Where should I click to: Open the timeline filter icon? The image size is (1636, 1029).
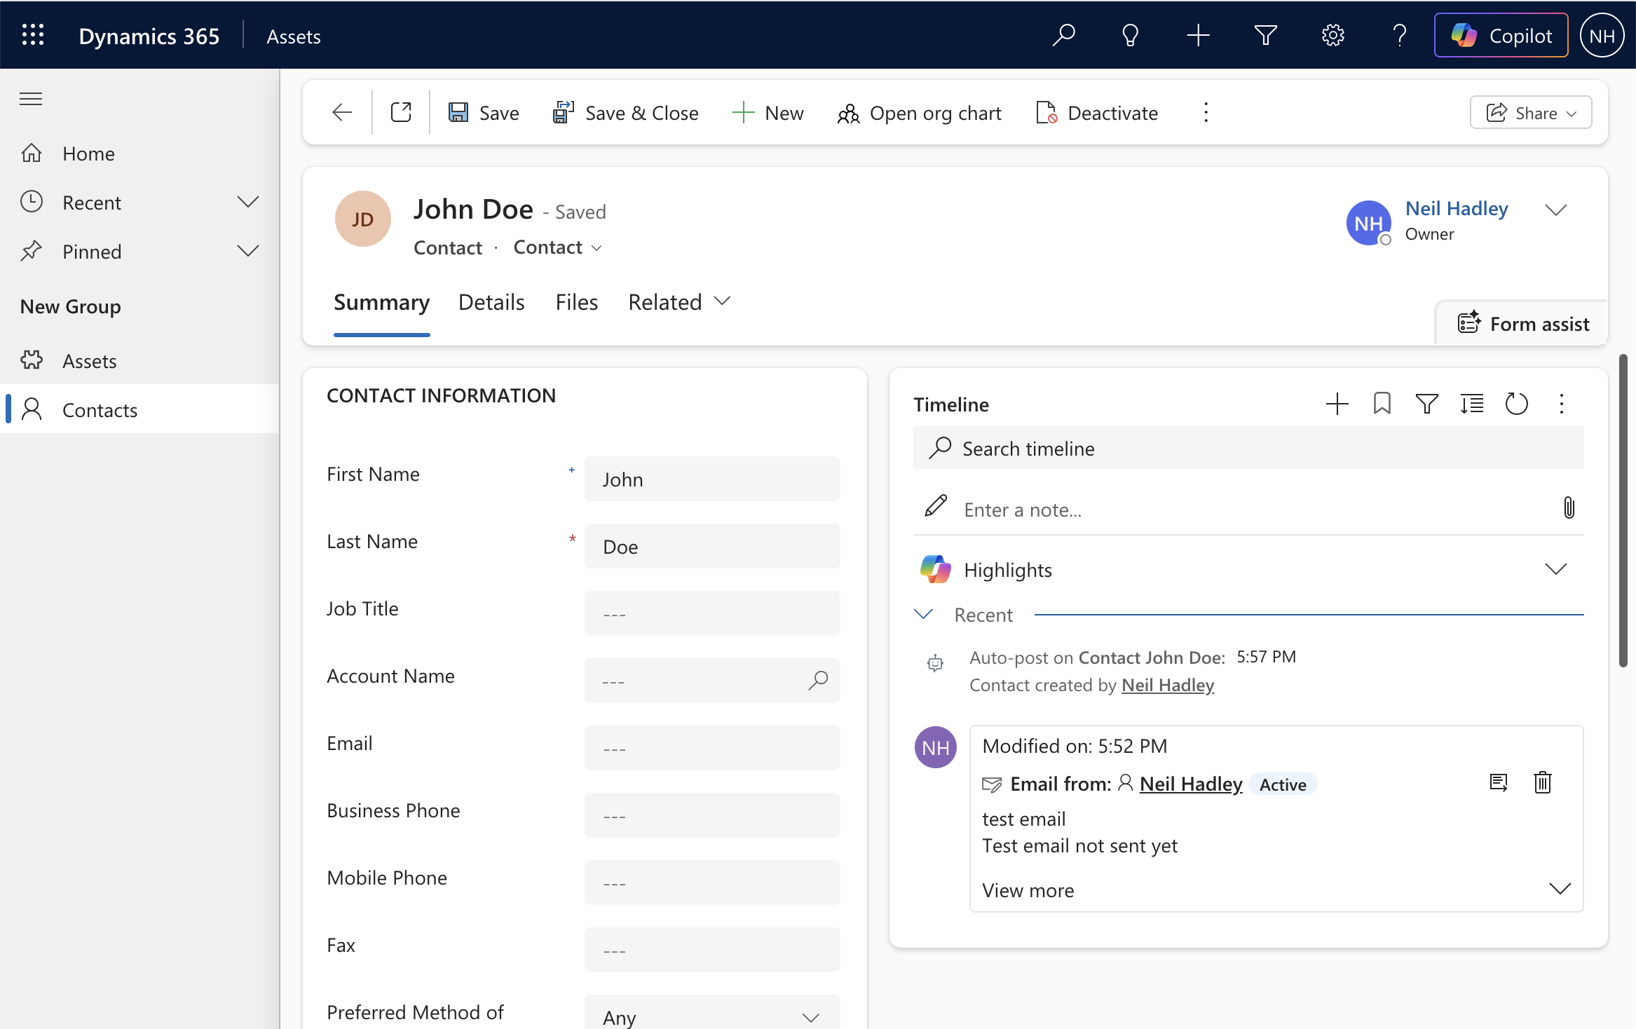click(x=1426, y=404)
